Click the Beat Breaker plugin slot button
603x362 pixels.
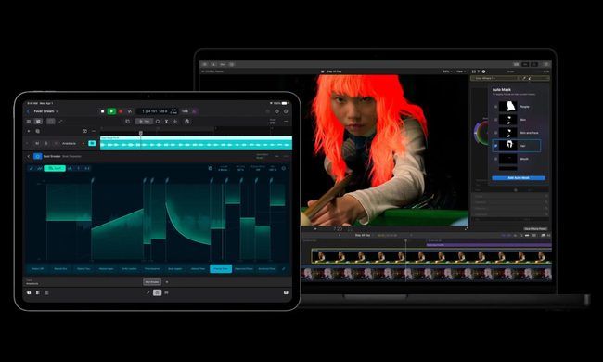pos(152,282)
